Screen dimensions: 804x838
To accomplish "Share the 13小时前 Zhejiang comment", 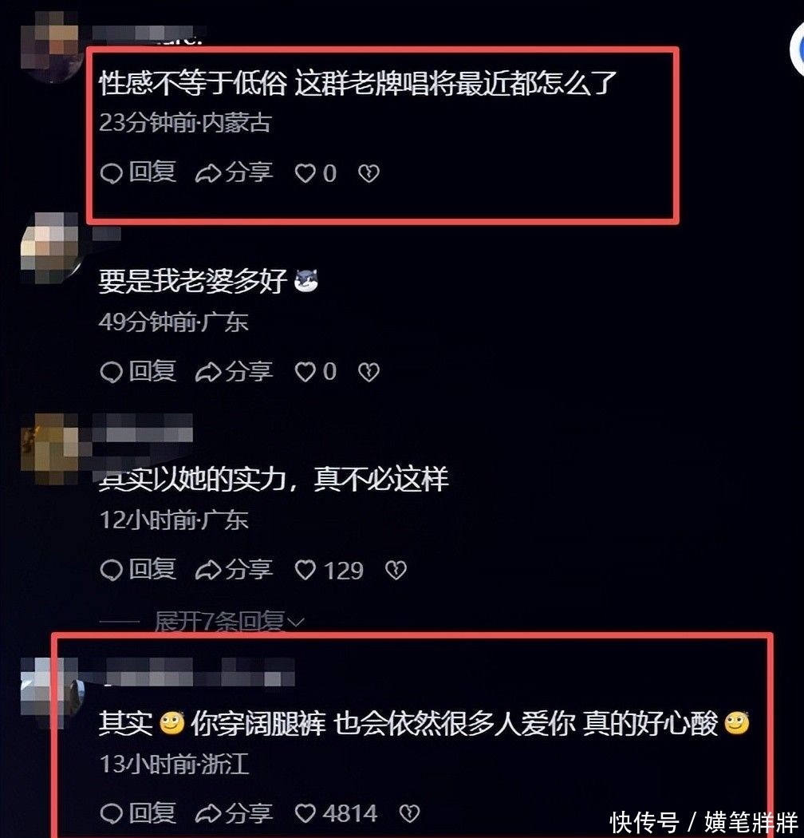I will click(x=234, y=813).
